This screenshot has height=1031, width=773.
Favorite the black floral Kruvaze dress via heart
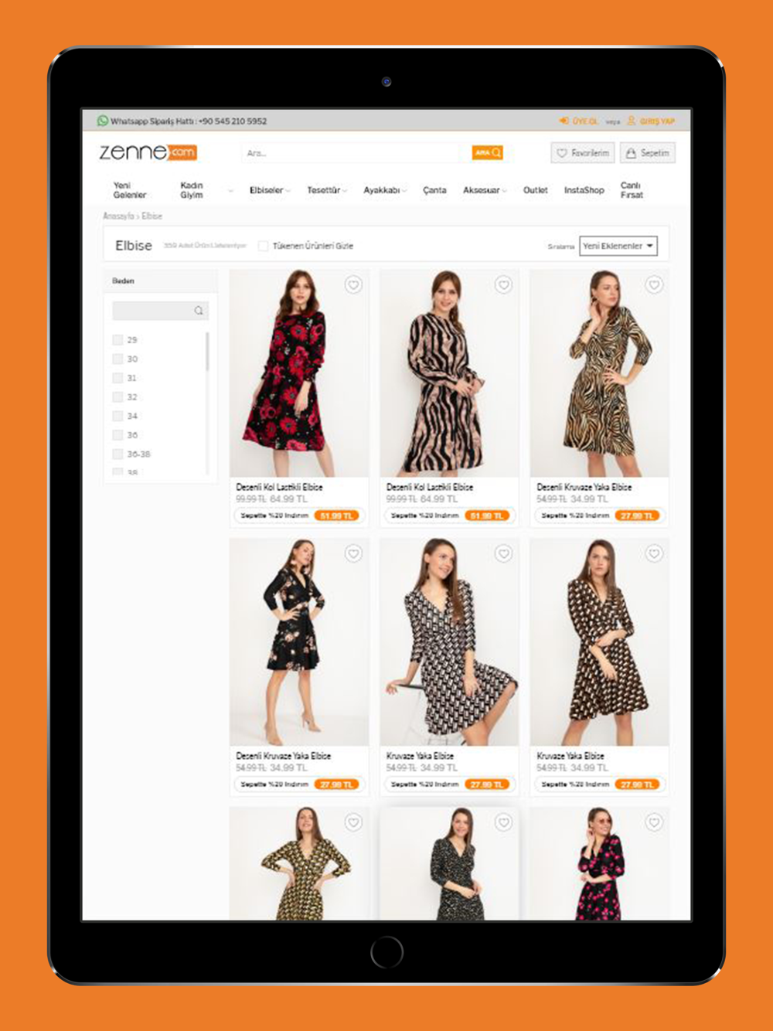pyautogui.click(x=353, y=553)
